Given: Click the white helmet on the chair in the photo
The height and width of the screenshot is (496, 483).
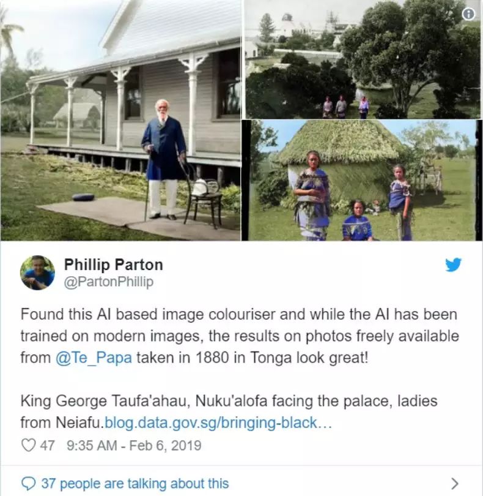Looking at the screenshot, I should [x=200, y=187].
